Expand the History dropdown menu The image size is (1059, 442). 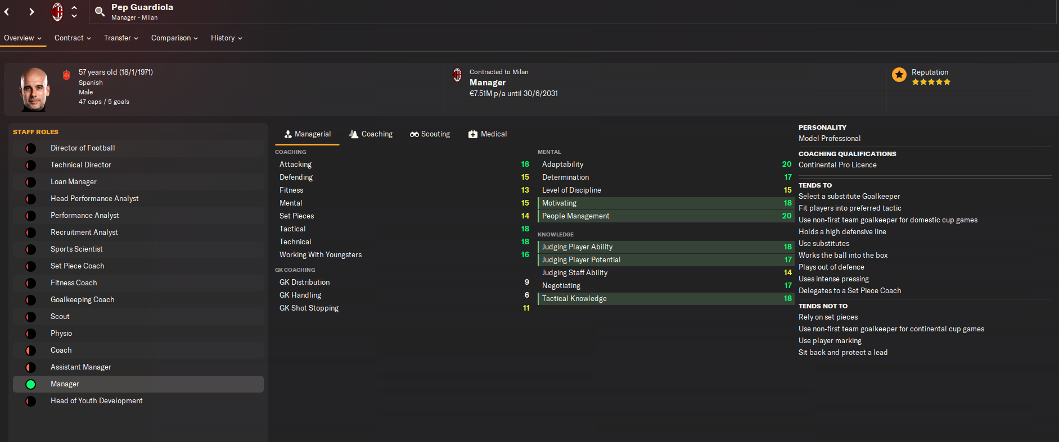[226, 38]
